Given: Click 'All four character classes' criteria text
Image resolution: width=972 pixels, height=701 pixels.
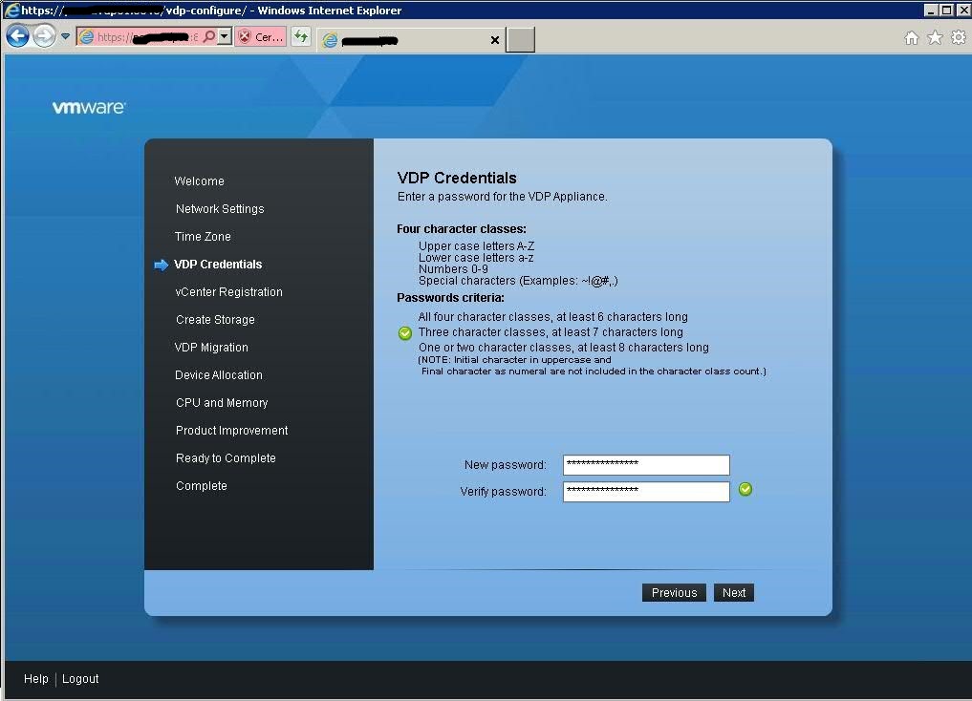Looking at the screenshot, I should click(553, 316).
